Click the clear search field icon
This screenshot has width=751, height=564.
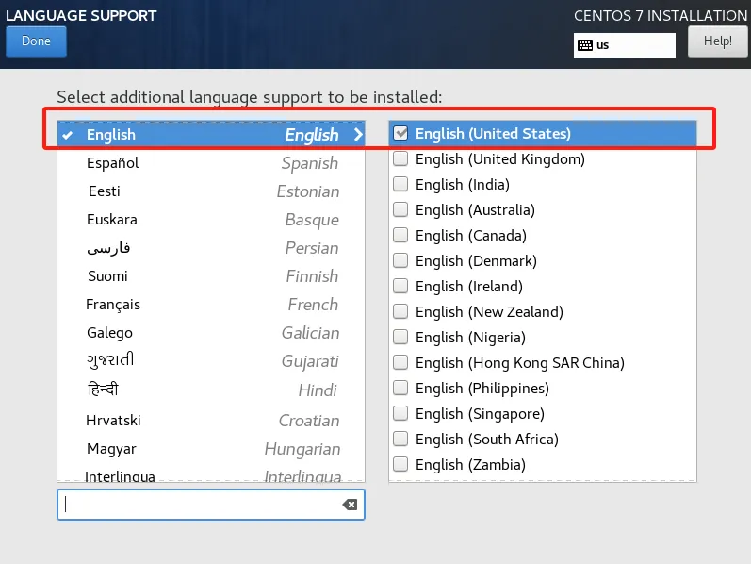[350, 505]
